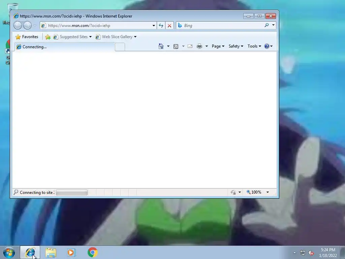
Task: Click the Home page icon
Action: tap(161, 46)
